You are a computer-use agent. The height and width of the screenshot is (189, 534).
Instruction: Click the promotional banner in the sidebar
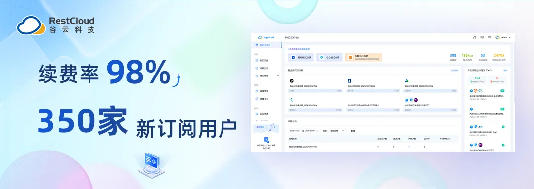267,128
